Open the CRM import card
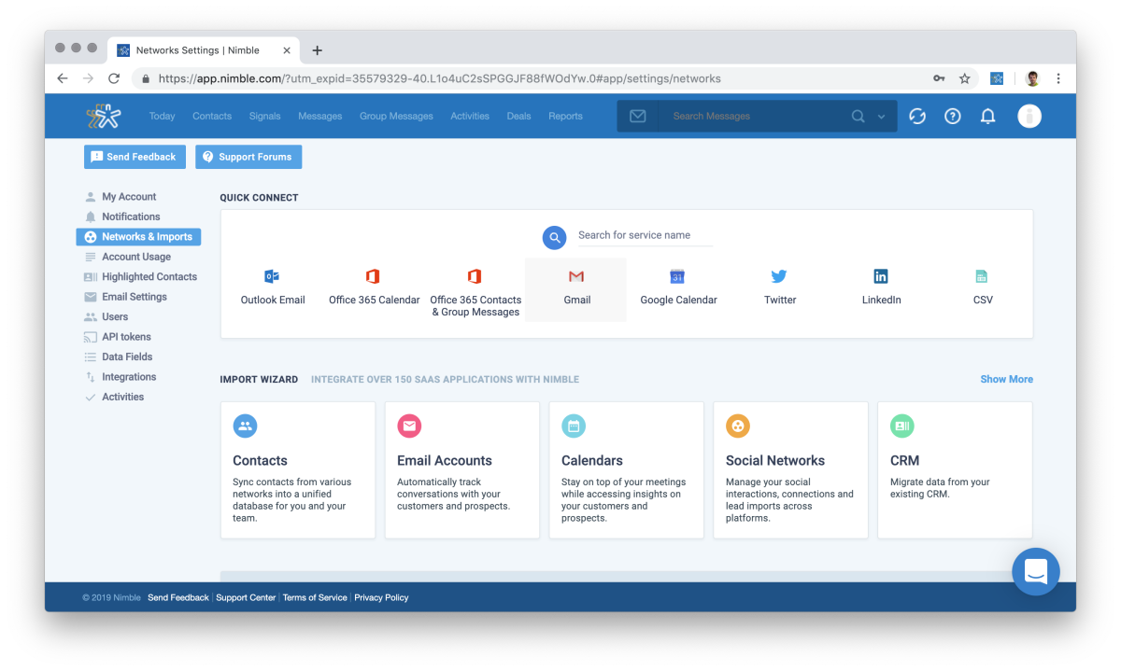The image size is (1121, 671). pyautogui.click(x=955, y=470)
